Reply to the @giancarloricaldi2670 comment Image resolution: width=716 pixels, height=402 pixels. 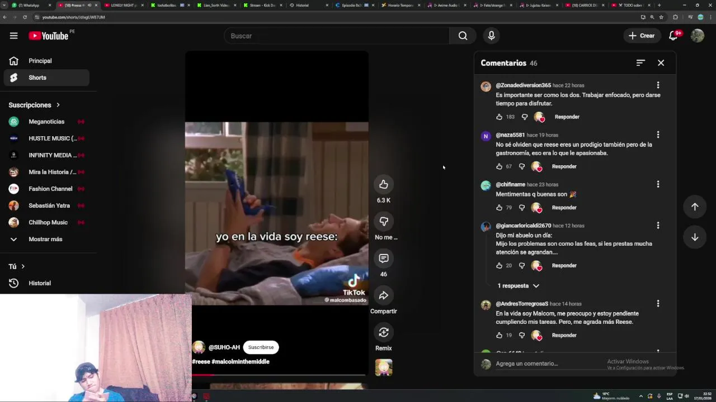coord(564,266)
